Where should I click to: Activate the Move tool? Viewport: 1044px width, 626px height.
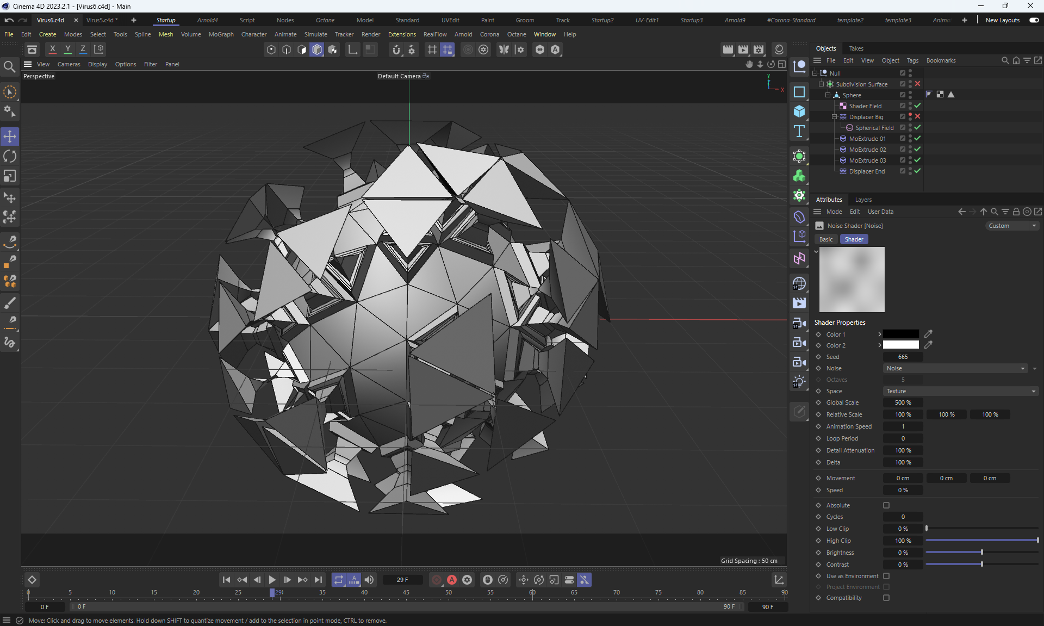tap(10, 137)
